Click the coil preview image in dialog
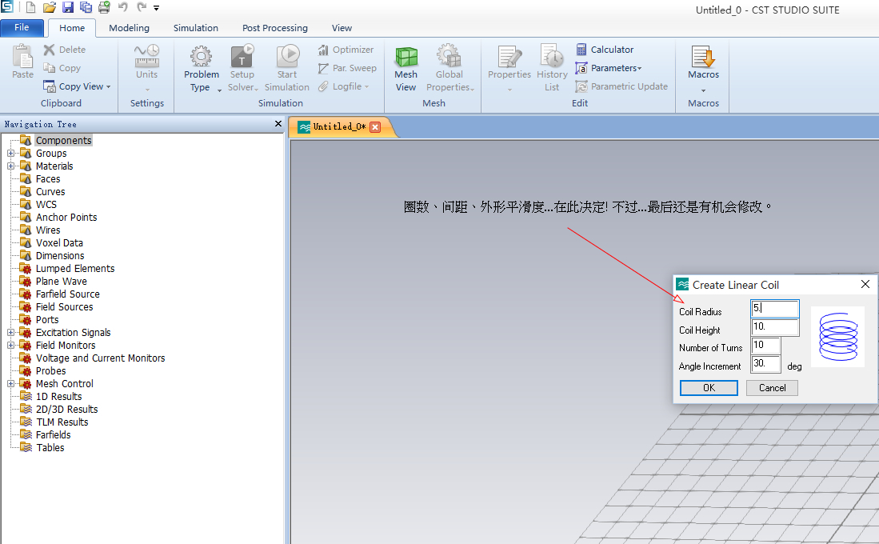The image size is (879, 544). point(837,337)
